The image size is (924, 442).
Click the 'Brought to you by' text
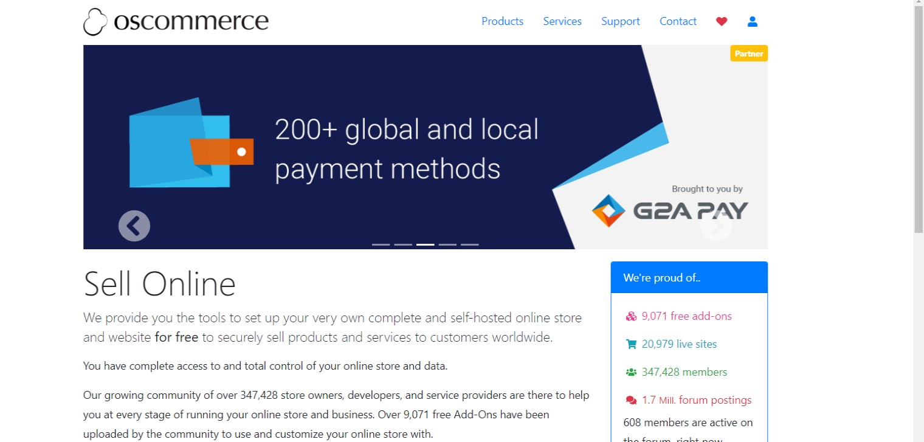coord(707,189)
